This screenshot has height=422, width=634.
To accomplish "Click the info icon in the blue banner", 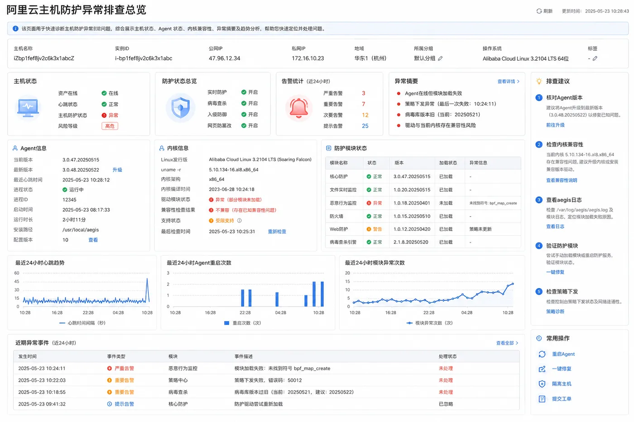I will [x=15, y=28].
